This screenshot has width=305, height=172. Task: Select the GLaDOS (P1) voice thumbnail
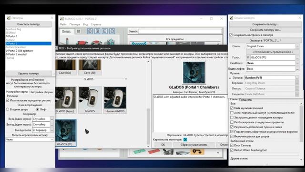66,133
